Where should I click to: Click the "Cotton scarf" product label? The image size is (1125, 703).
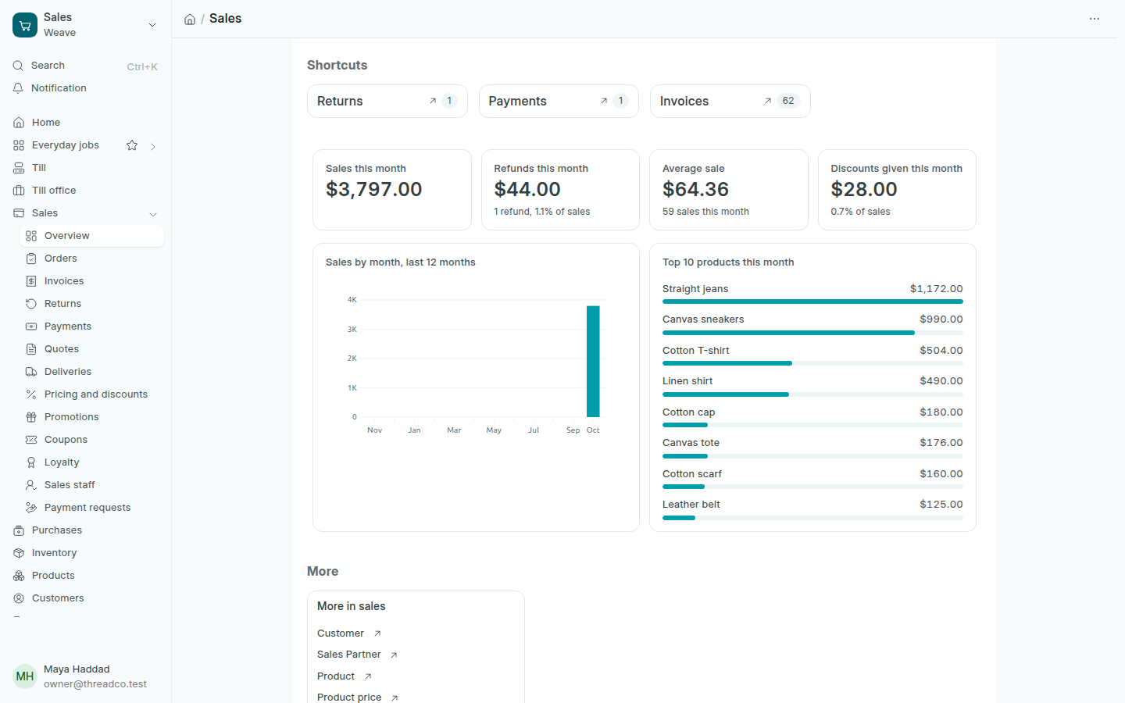[x=692, y=474]
